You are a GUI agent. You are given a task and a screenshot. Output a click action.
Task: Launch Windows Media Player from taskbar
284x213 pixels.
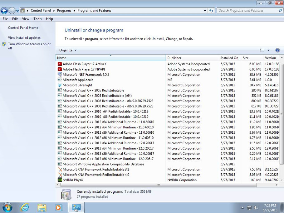point(58,208)
